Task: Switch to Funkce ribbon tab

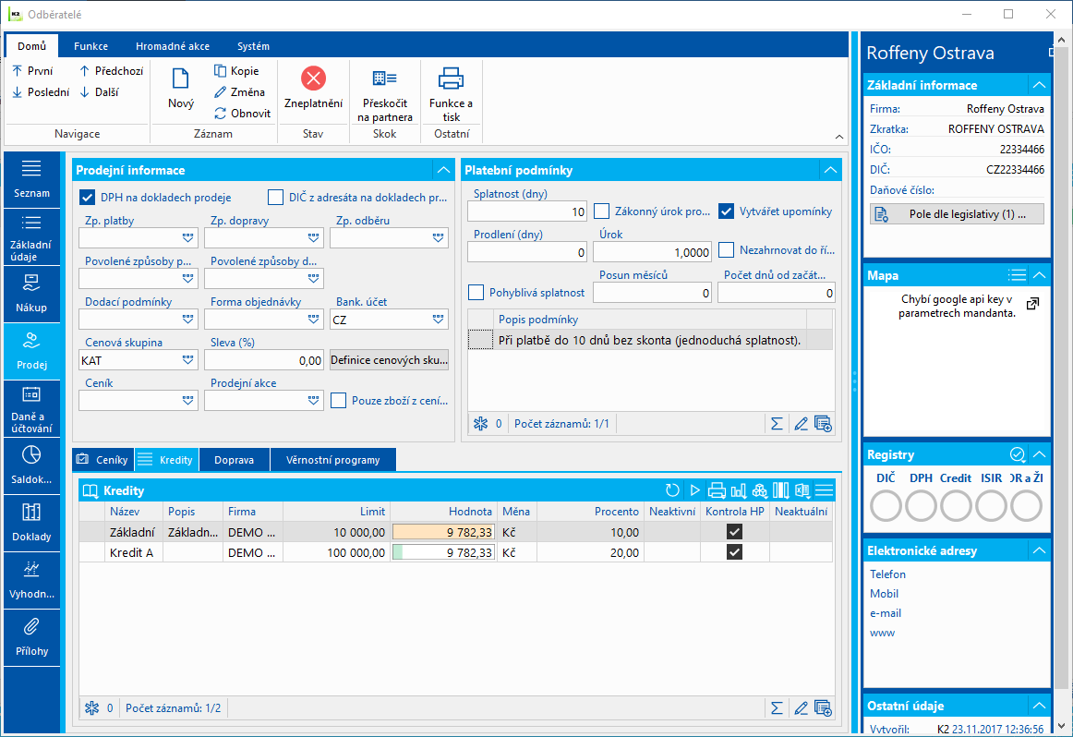Action: pos(91,46)
